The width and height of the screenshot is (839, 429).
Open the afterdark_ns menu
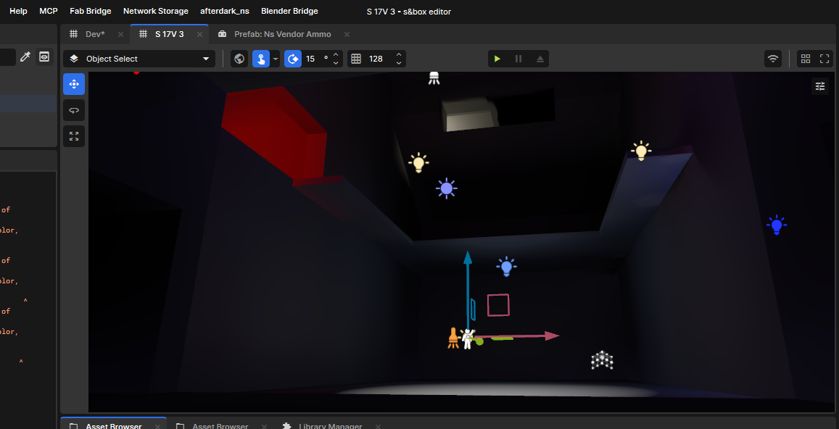click(225, 11)
